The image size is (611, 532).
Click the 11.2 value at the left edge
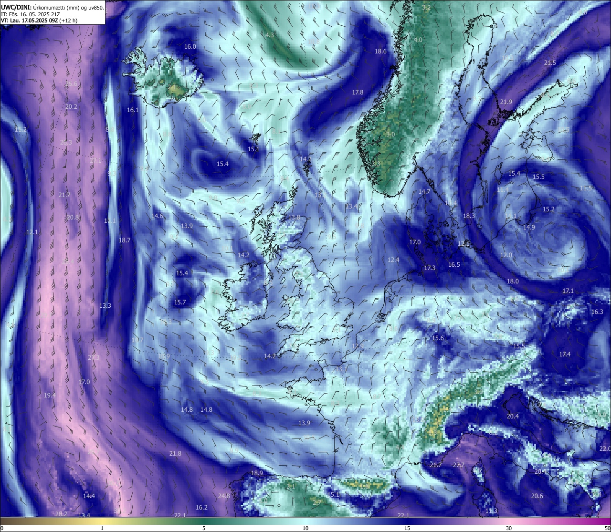21,129
